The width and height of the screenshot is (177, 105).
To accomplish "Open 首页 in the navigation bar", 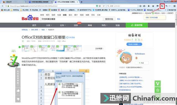I will tap(34, 25).
